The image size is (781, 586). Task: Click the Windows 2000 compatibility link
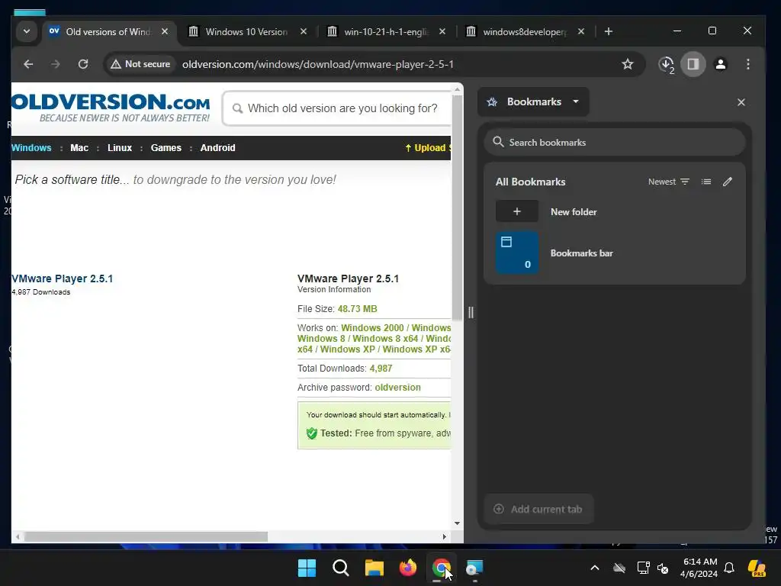coord(372,328)
